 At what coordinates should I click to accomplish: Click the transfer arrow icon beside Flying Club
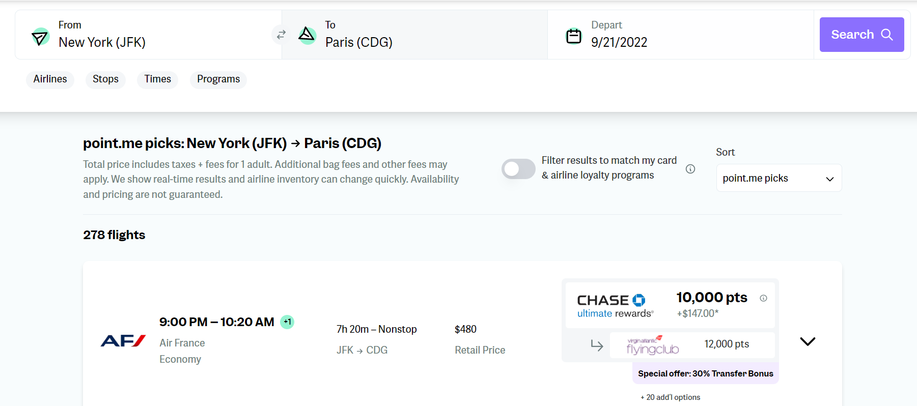click(596, 345)
